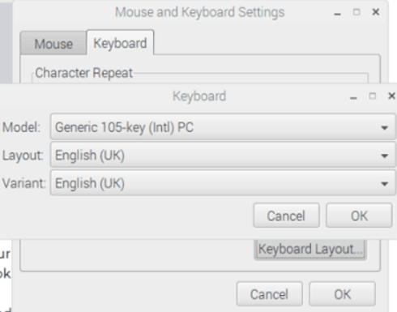
Task: Open the Layout dropdown showing English (UK)
Action: 223,156
